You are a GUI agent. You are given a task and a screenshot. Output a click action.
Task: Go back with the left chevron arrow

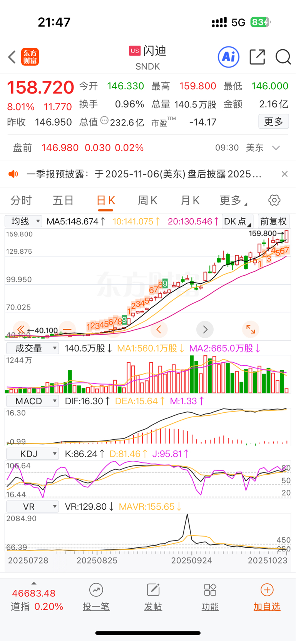12,57
